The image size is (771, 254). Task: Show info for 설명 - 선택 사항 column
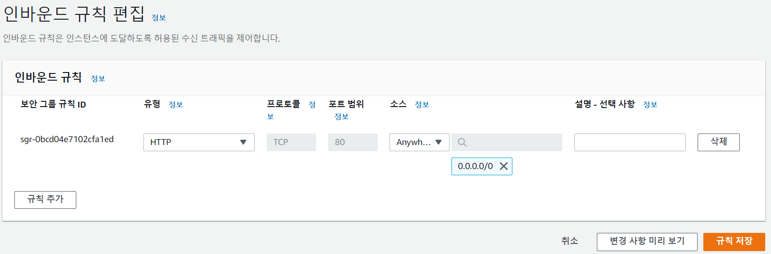click(650, 105)
